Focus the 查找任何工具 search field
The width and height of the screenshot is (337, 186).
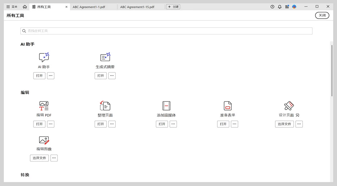coord(166,31)
